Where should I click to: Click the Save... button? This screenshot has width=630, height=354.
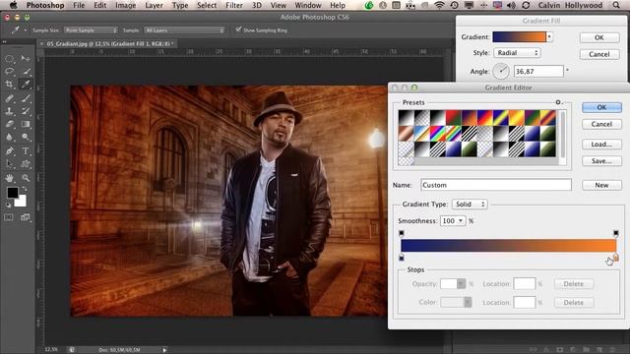point(601,161)
